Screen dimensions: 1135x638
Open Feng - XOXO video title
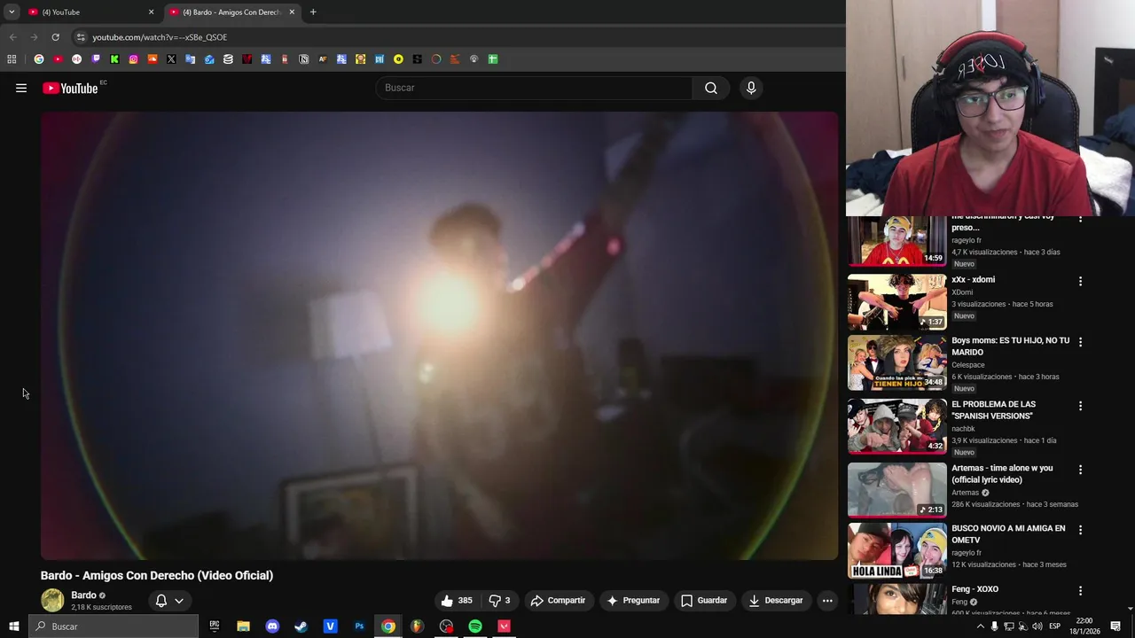click(975, 589)
